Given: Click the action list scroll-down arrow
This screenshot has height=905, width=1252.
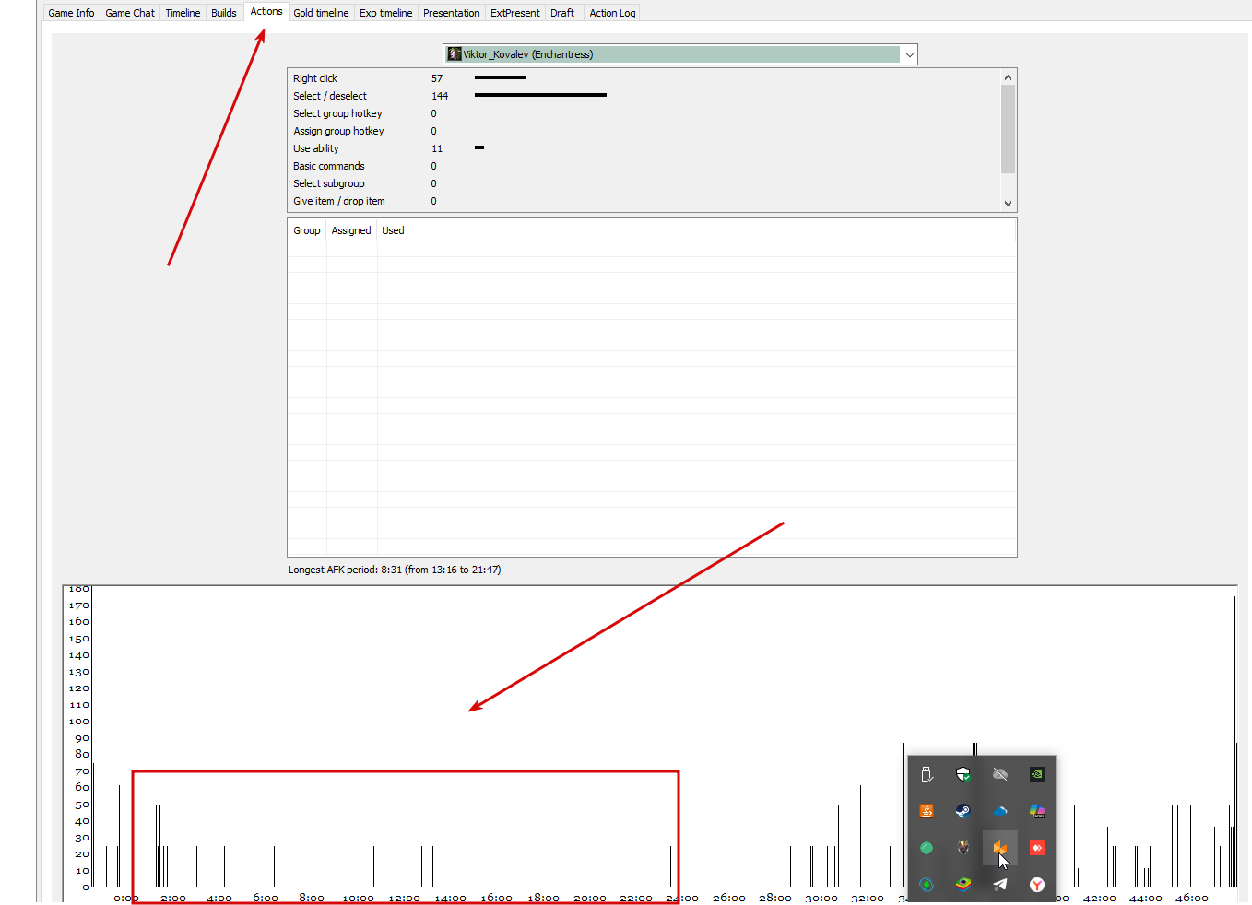Looking at the screenshot, I should tap(1008, 203).
